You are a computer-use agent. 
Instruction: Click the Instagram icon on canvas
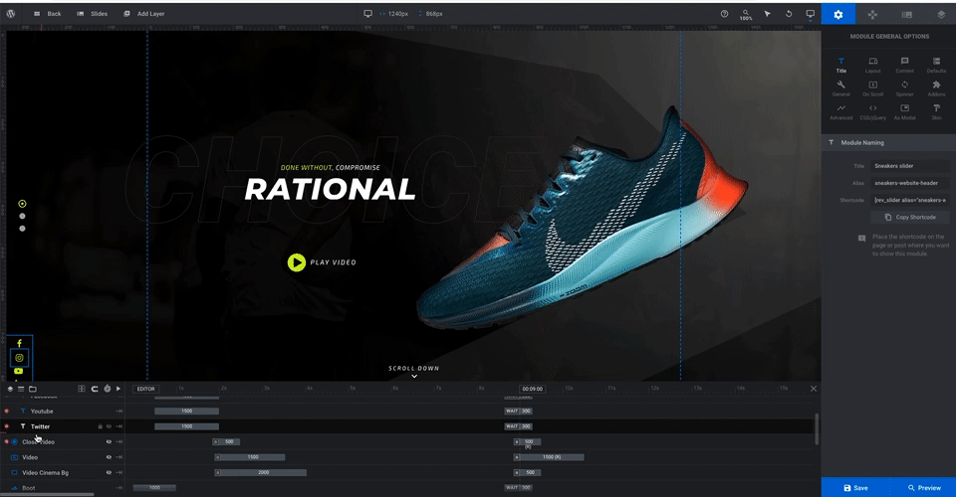(19, 358)
